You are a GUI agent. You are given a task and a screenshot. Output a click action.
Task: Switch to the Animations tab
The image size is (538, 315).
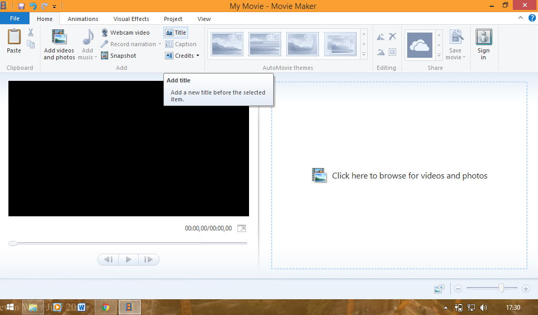pos(82,19)
